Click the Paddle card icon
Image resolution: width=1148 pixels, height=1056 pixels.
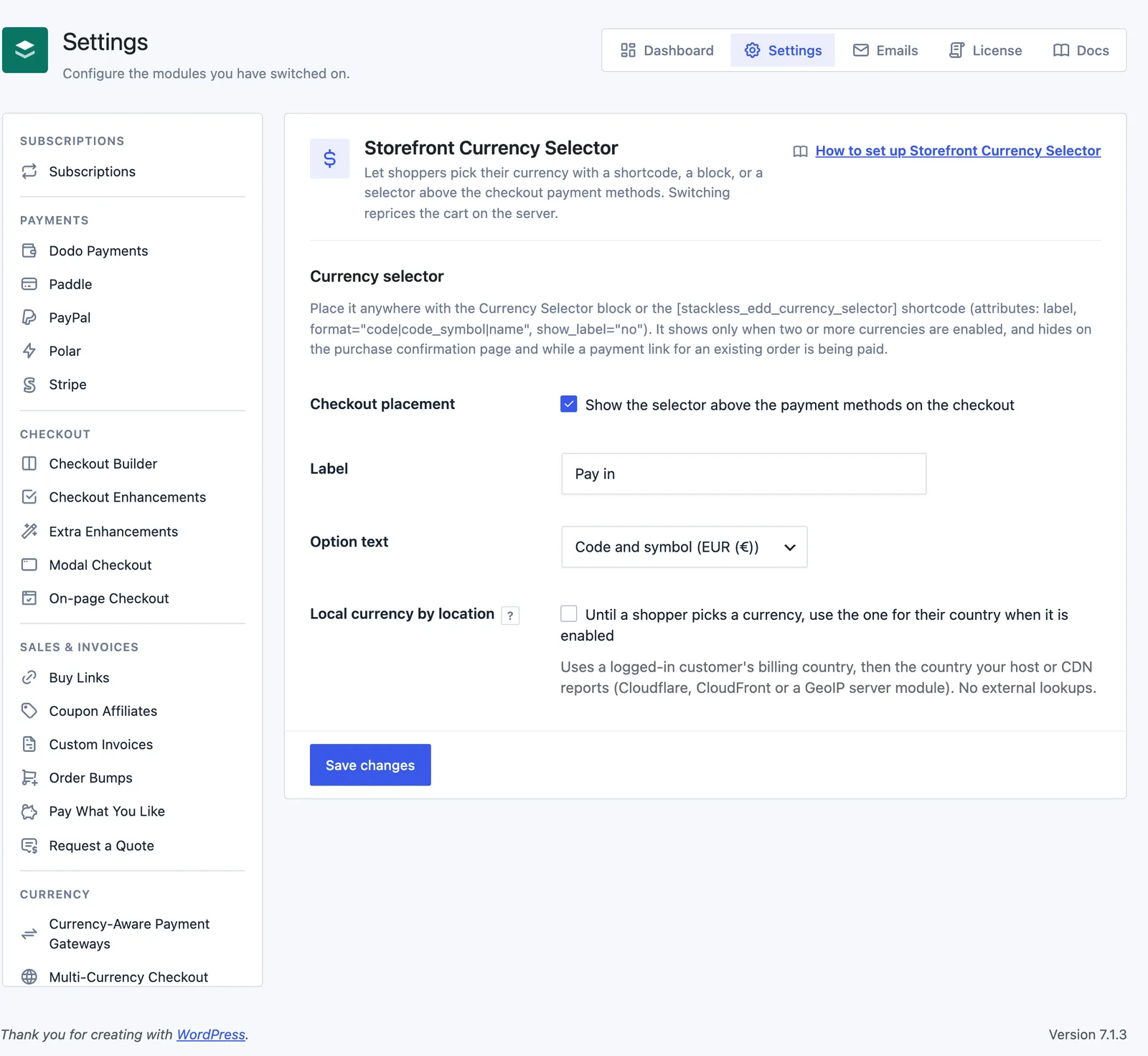point(29,284)
